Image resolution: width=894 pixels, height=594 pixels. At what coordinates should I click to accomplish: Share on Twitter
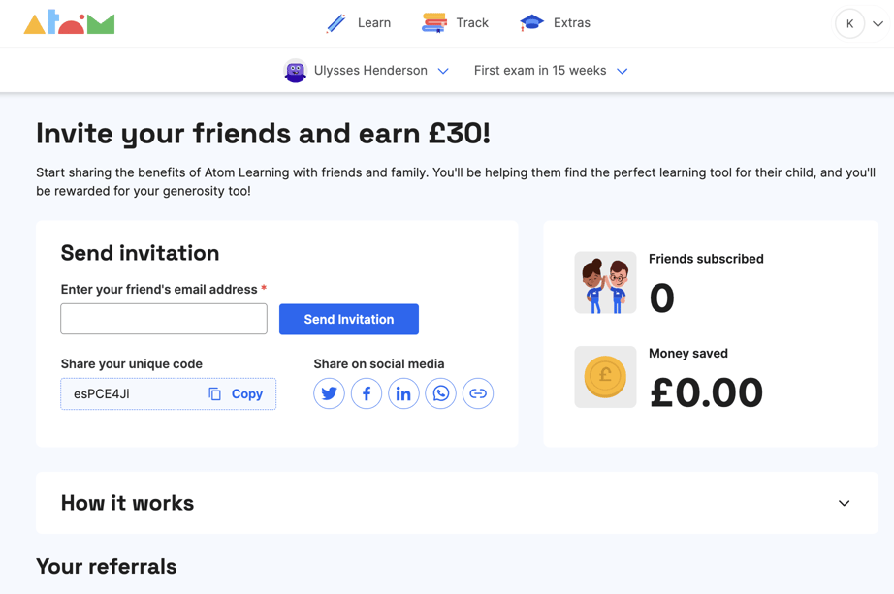329,393
